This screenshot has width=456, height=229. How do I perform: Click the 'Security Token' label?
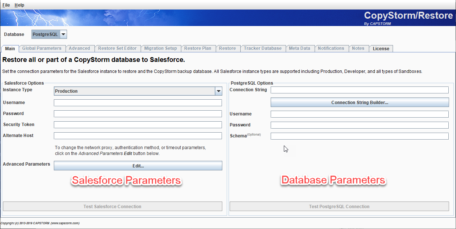[19, 125]
